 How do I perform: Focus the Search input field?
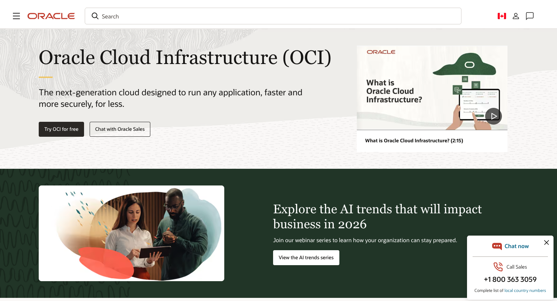click(273, 16)
